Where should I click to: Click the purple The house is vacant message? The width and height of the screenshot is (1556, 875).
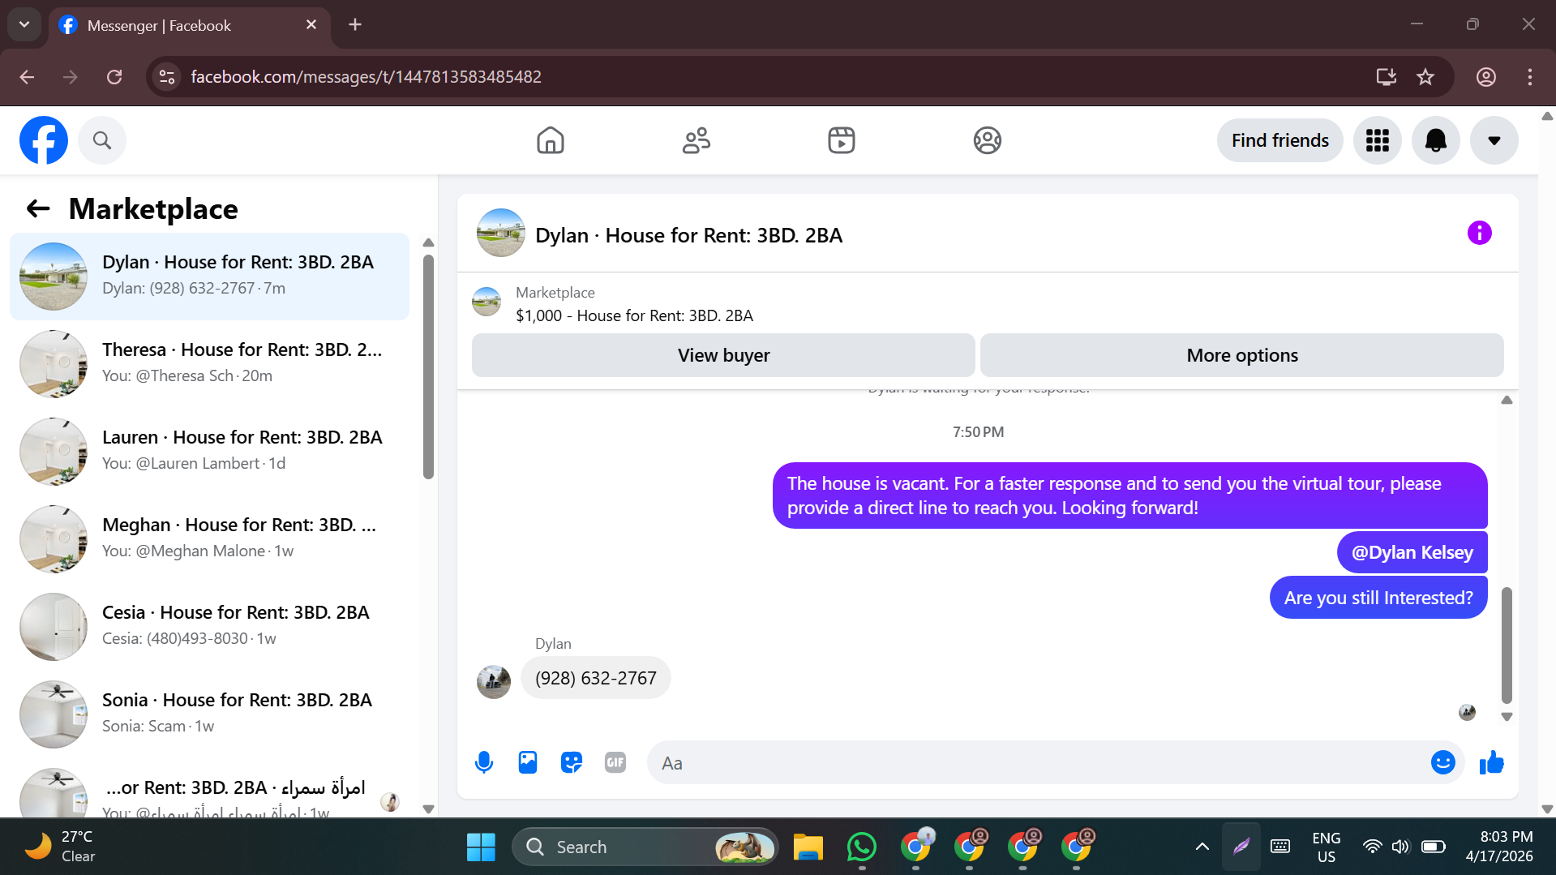(1129, 495)
